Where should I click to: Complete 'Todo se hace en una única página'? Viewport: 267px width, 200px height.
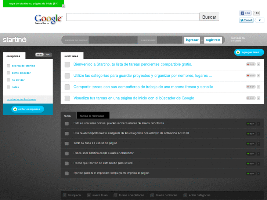(x=66, y=143)
